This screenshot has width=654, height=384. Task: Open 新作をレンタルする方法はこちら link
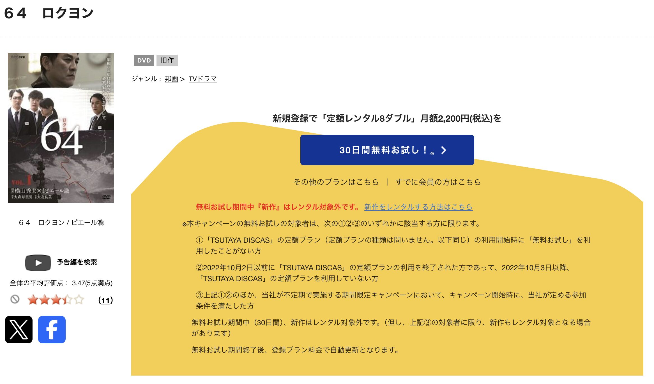418,207
